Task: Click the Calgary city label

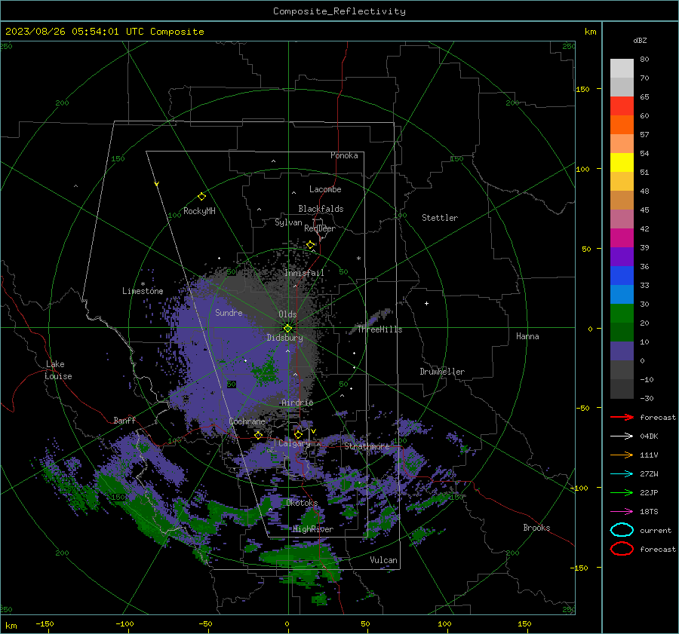Action: [x=294, y=443]
